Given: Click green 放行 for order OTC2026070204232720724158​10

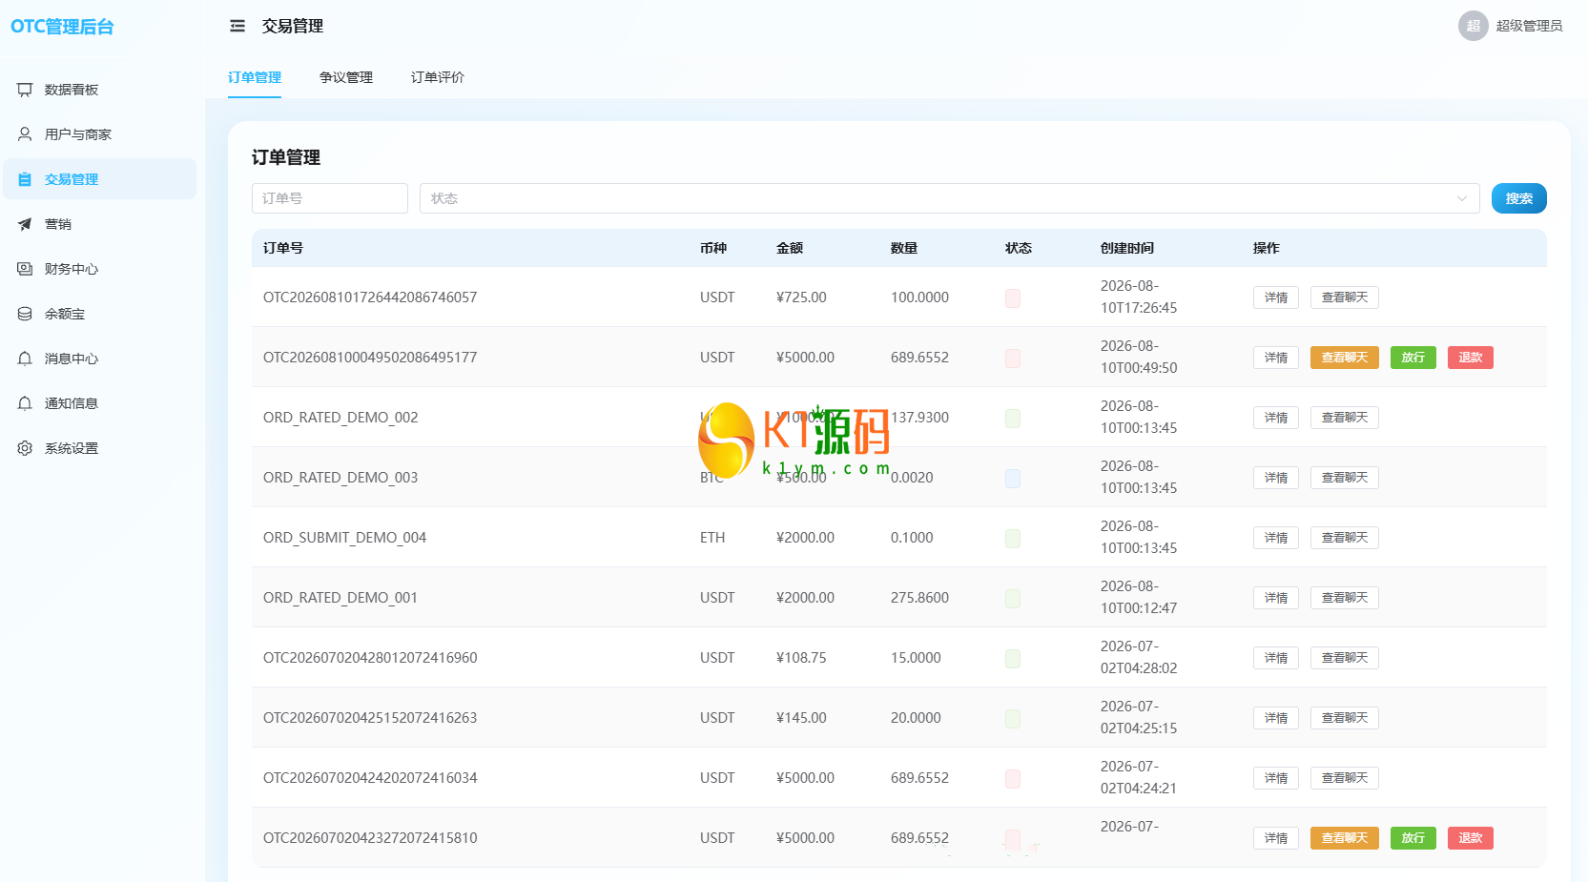Looking at the screenshot, I should click(1413, 838).
